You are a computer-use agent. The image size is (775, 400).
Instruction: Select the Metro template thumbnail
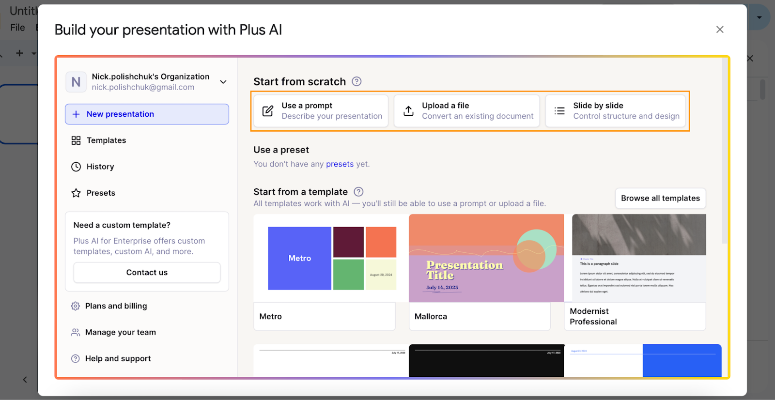[x=331, y=258]
